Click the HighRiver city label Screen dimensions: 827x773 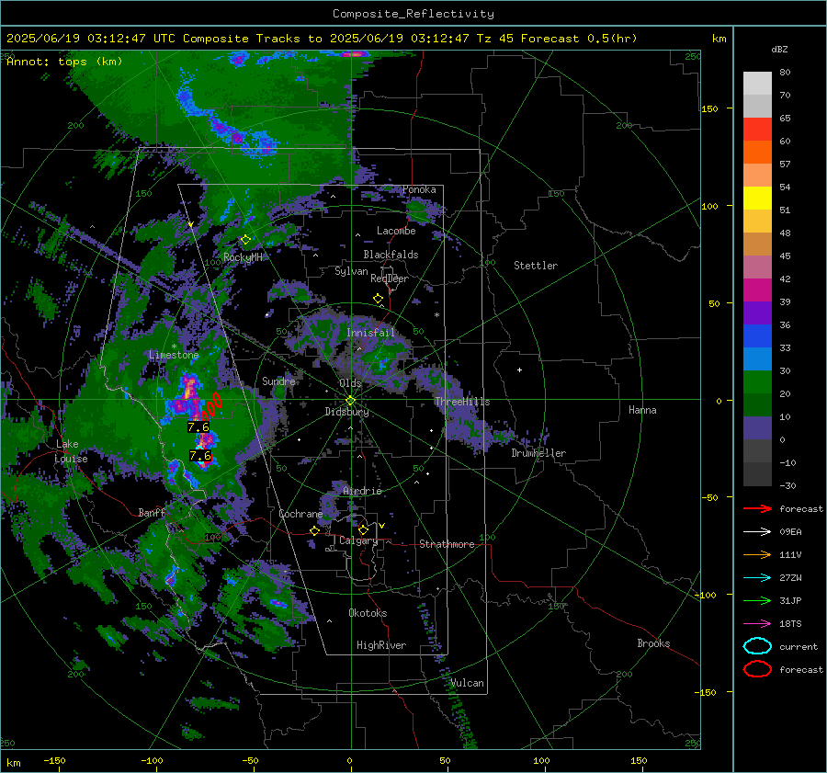pyautogui.click(x=381, y=645)
